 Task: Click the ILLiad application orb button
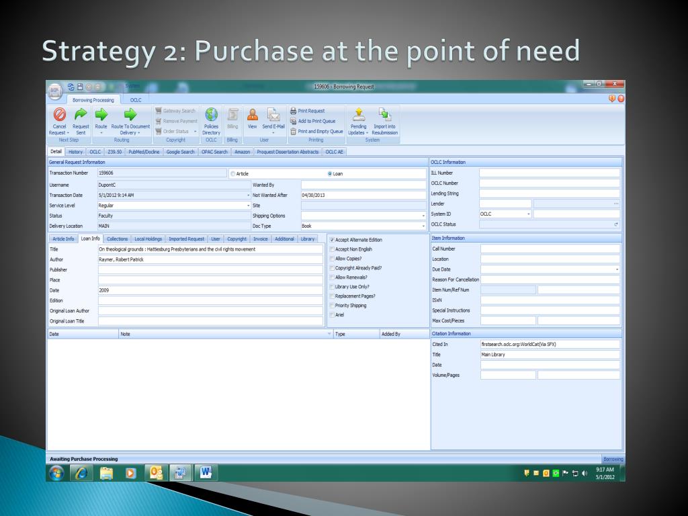click(55, 91)
